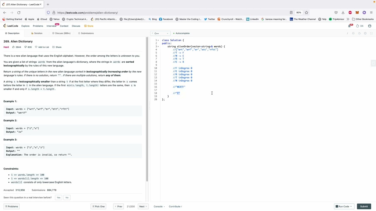
Task: Open the Pocket save icon
Action: (336, 13)
